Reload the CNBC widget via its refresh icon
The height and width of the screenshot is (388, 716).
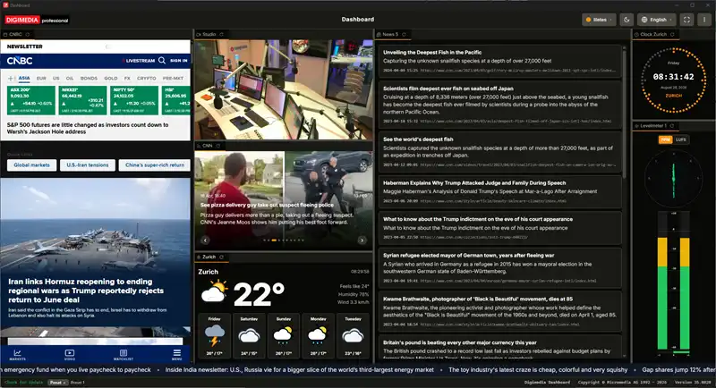point(28,34)
